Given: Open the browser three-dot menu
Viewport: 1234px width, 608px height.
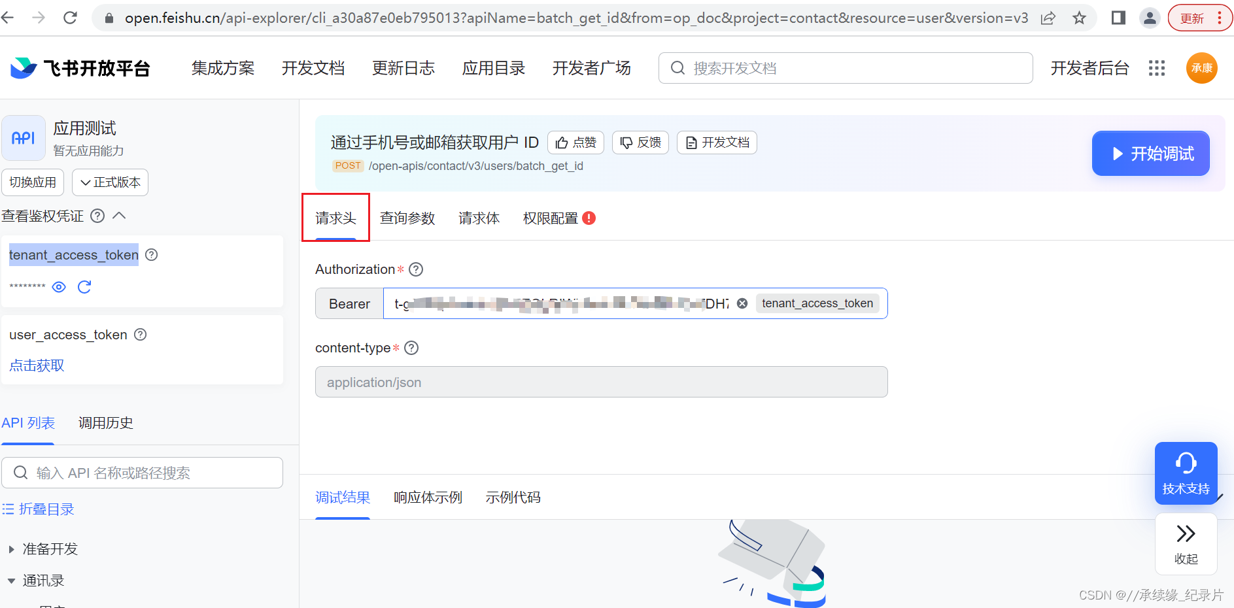Looking at the screenshot, I should pyautogui.click(x=1220, y=18).
